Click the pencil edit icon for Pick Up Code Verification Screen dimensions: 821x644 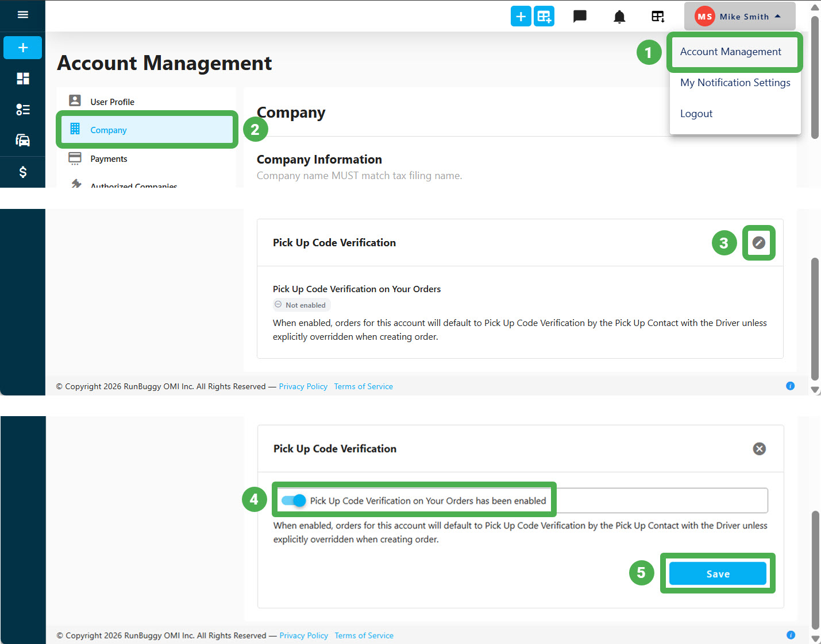(x=759, y=243)
